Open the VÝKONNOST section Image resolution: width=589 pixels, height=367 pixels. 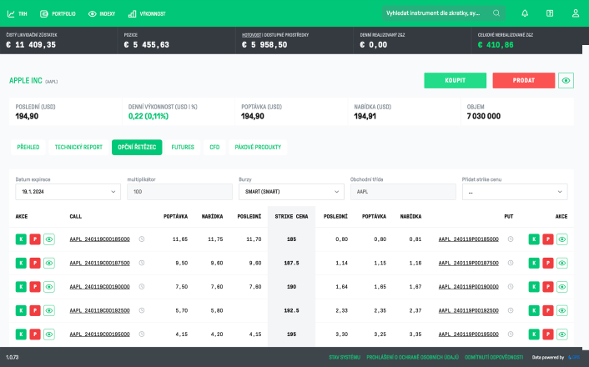pyautogui.click(x=147, y=14)
